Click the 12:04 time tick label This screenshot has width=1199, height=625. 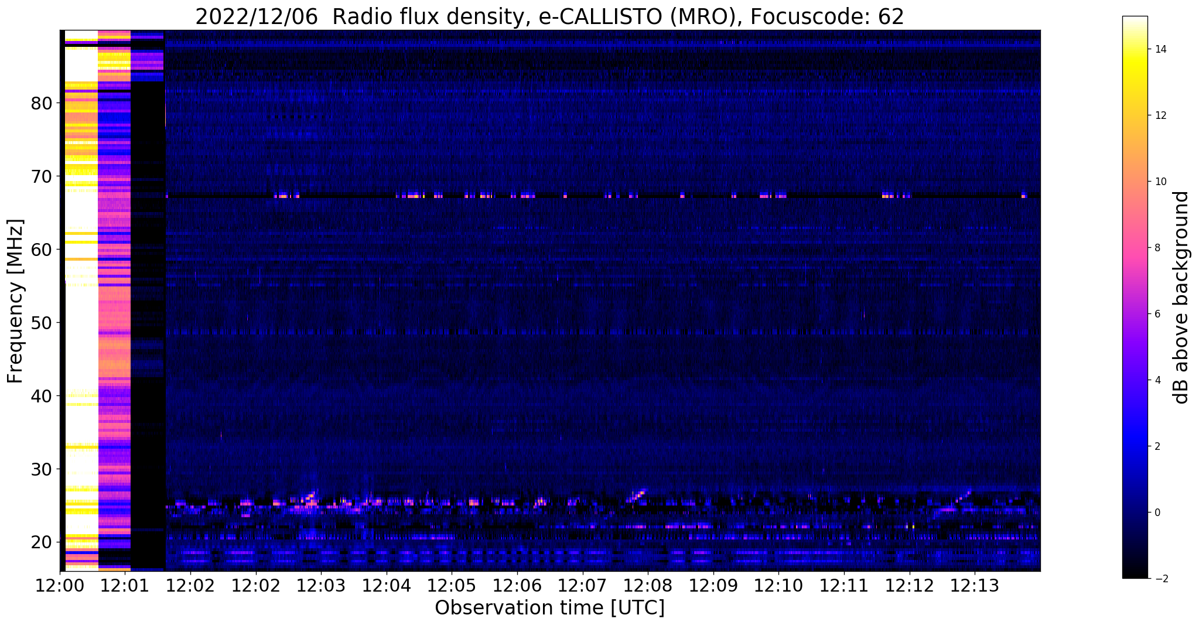pyautogui.click(x=387, y=585)
